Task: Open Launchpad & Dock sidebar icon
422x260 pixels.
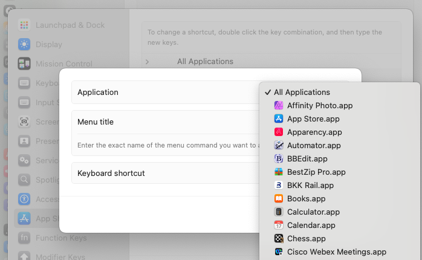Action: [24, 25]
